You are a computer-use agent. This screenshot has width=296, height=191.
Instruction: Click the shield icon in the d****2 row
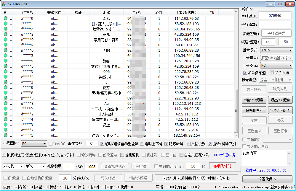tap(6, 114)
